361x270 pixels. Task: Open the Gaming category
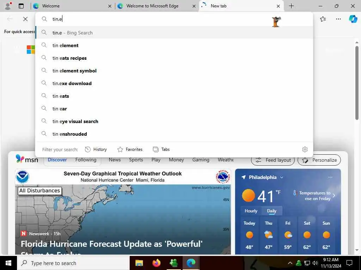201,160
